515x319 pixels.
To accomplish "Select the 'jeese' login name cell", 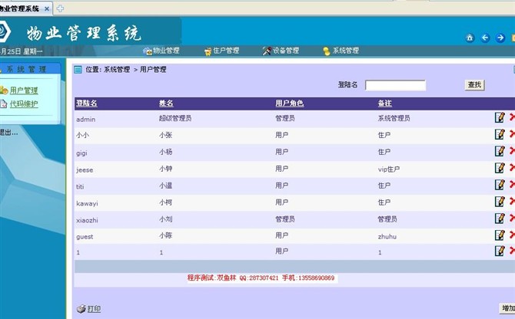I will coord(85,170).
